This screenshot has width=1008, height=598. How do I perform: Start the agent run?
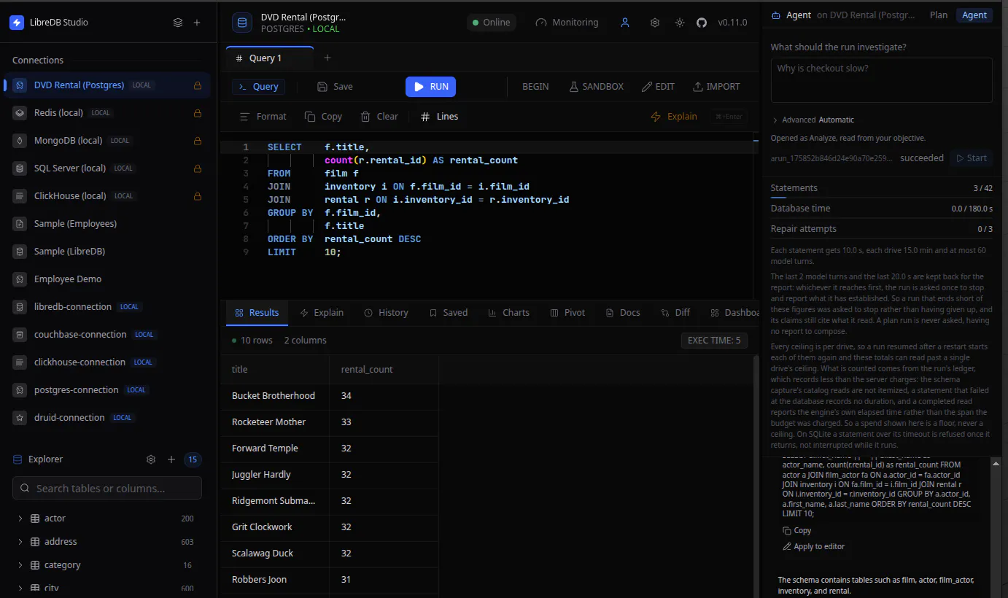pos(971,158)
